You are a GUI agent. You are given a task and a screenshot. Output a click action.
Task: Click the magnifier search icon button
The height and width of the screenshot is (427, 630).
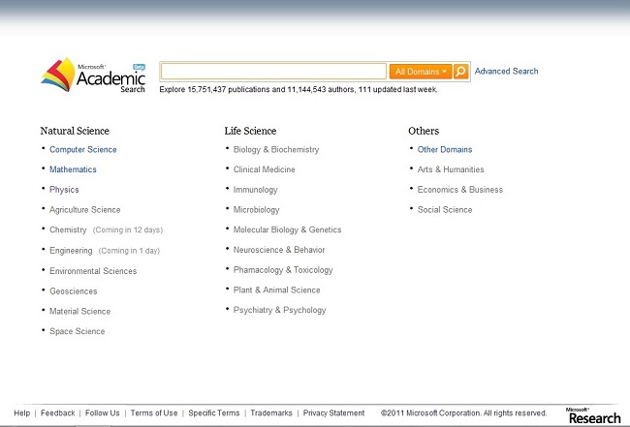click(460, 72)
